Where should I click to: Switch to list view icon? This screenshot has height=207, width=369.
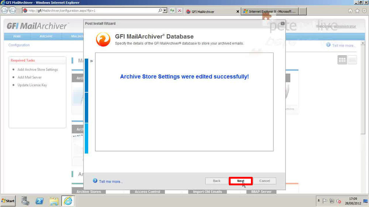coord(352,60)
